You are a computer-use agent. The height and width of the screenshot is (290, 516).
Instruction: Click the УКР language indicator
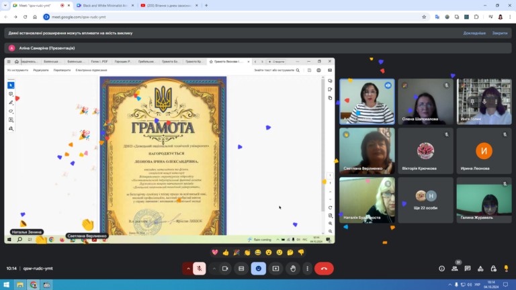pyautogui.click(x=478, y=285)
